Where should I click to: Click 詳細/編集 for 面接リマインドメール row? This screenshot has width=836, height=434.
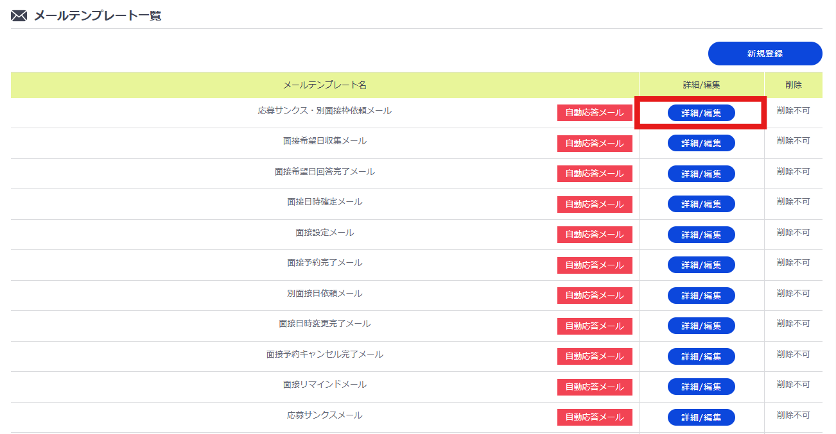point(701,387)
